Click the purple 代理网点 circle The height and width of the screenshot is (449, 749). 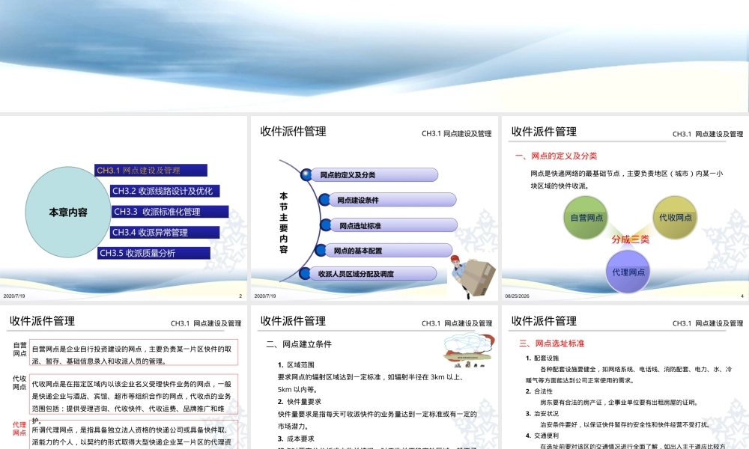628,272
